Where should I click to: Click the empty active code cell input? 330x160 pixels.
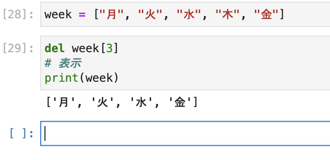click(185, 133)
